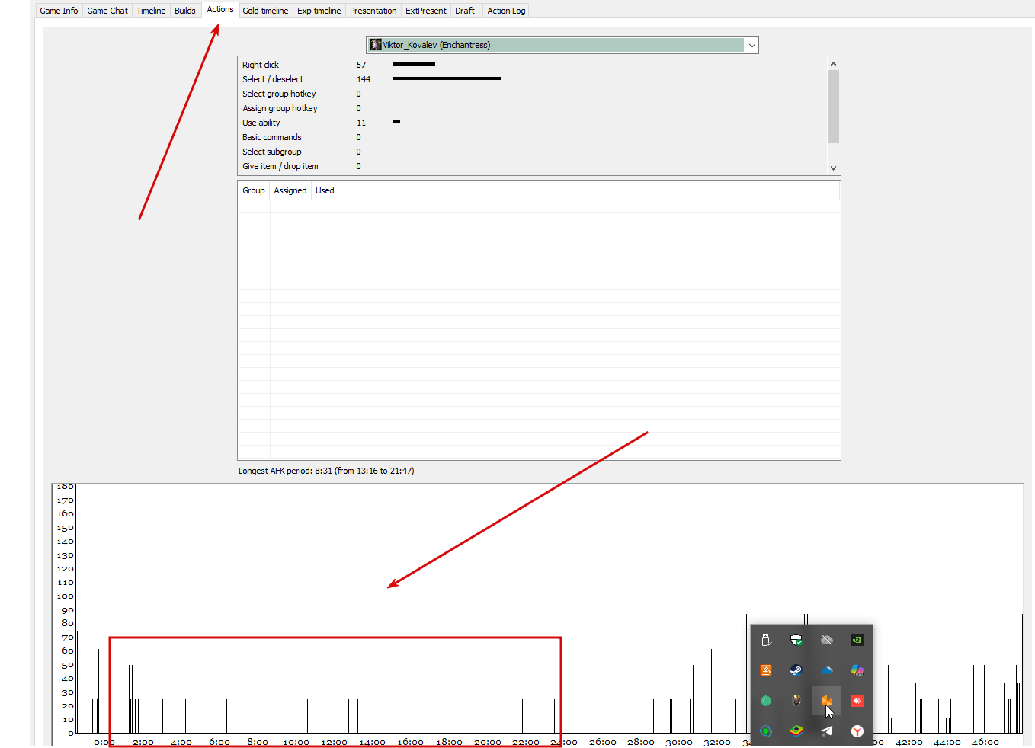Click the Enchantress hero portrait icon

tap(375, 45)
